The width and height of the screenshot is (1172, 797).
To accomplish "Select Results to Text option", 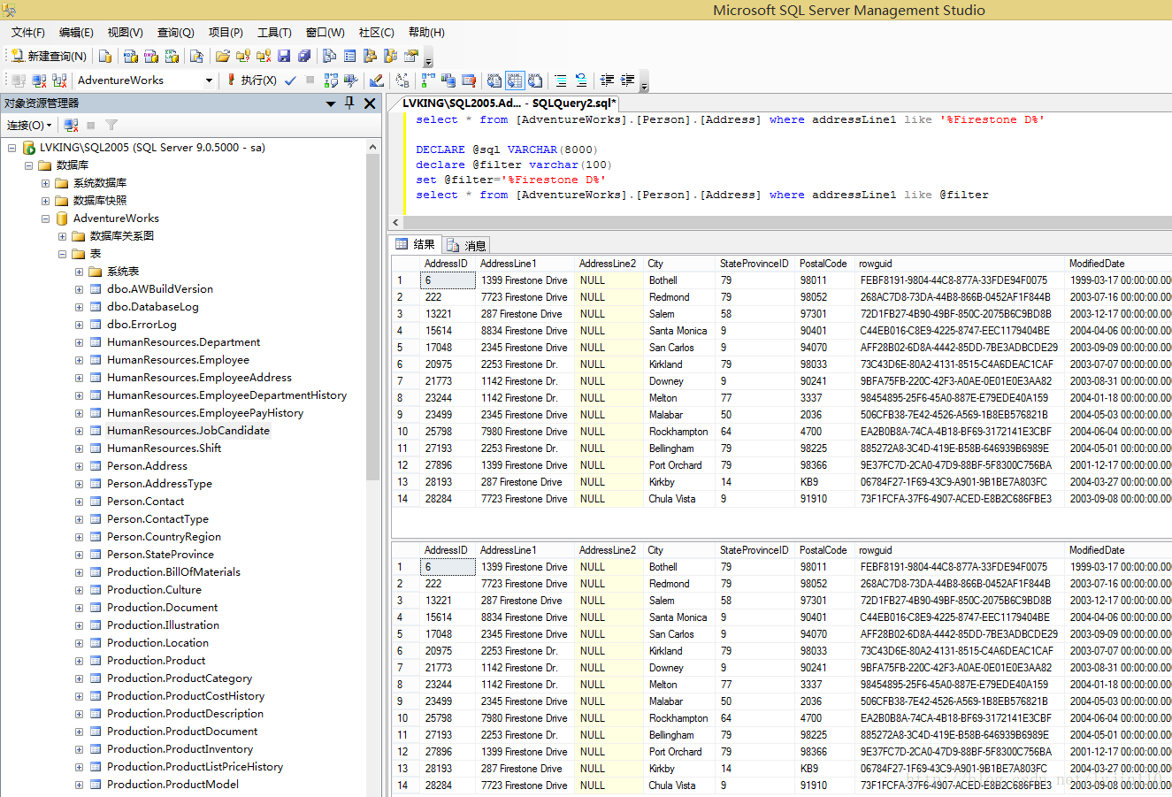I will (x=494, y=80).
